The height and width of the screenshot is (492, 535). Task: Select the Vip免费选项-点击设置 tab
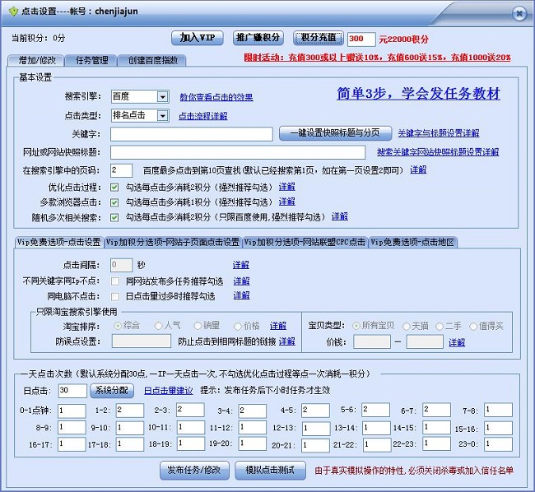(x=59, y=242)
